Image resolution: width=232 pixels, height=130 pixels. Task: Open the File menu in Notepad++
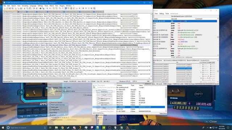[5, 6]
